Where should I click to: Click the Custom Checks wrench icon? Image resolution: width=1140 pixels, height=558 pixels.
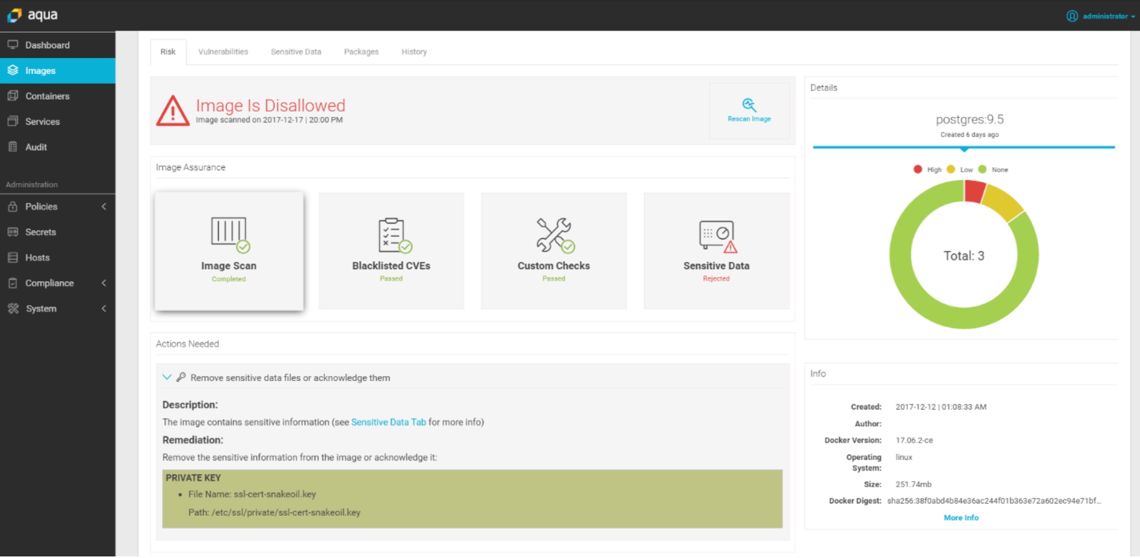pos(555,235)
